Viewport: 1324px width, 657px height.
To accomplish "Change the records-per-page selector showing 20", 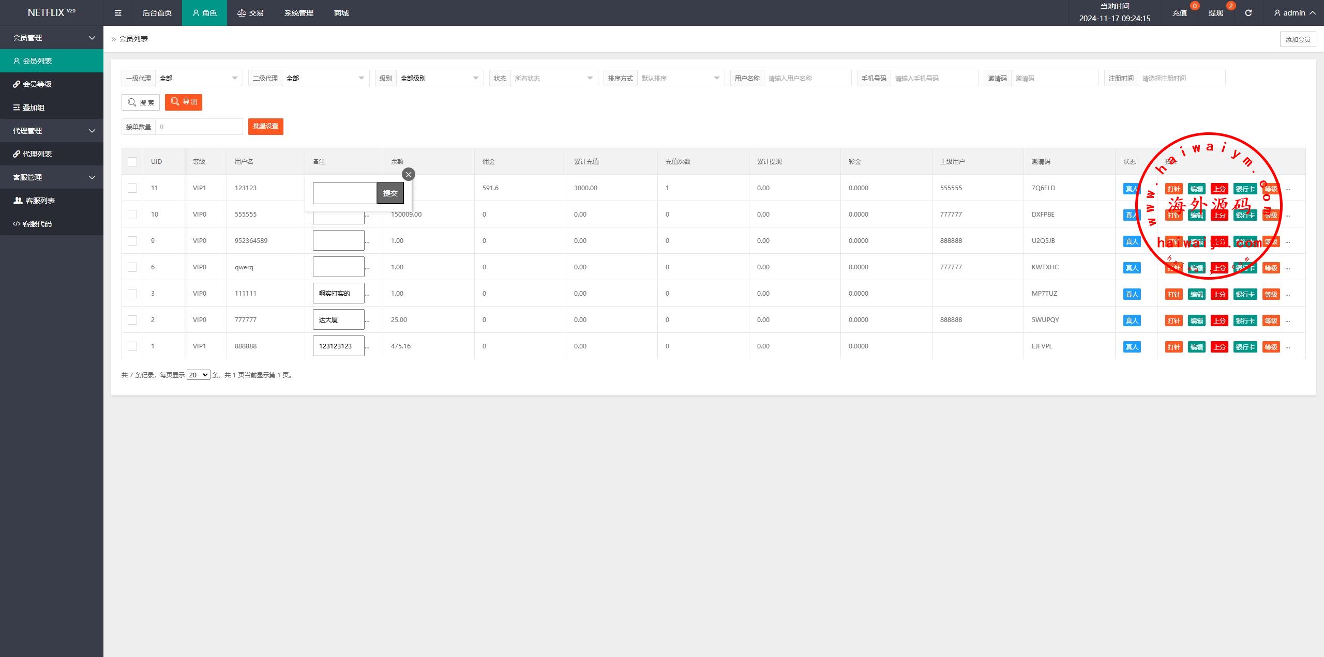I will 198,375.
